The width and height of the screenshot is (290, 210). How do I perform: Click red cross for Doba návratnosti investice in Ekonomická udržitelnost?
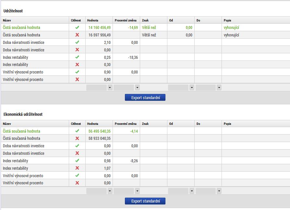click(77, 153)
